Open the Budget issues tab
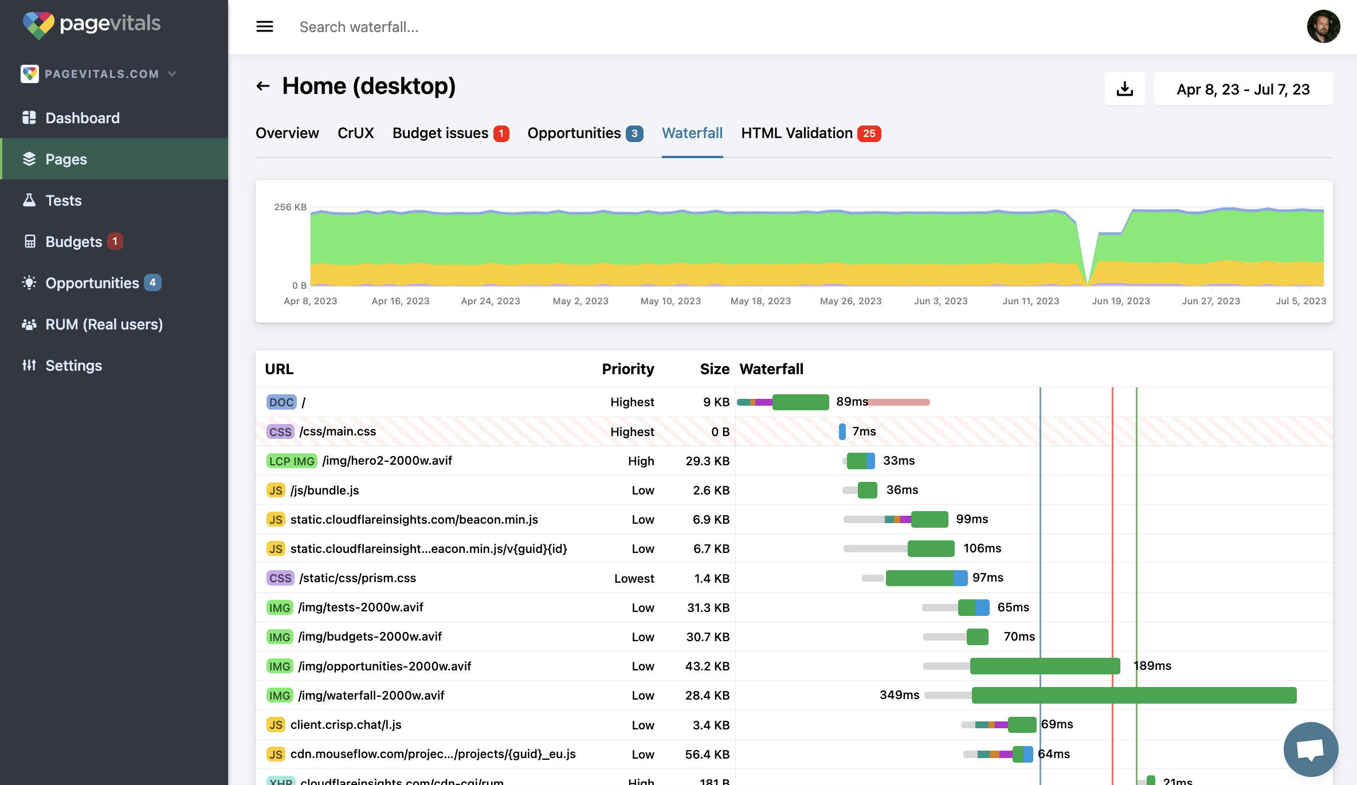The image size is (1357, 785). coord(440,133)
